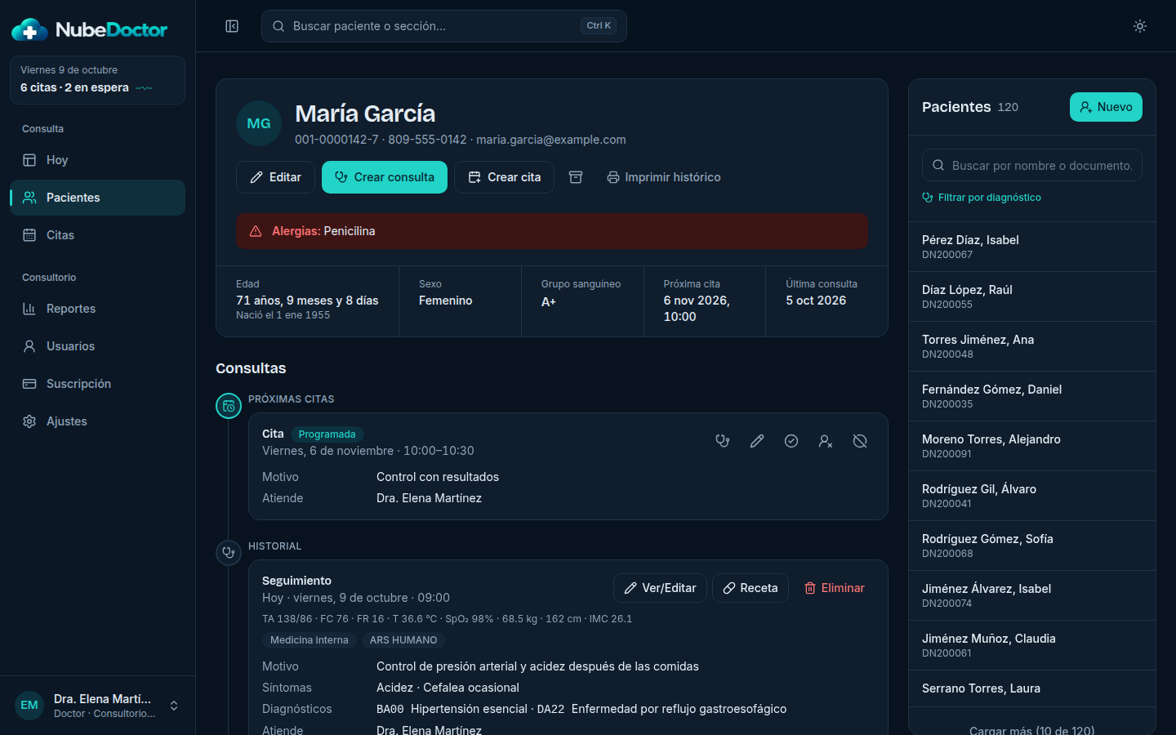Viewport: 1176px width, 735px height.
Task: Open the Hoy section
Action: [x=97, y=160]
